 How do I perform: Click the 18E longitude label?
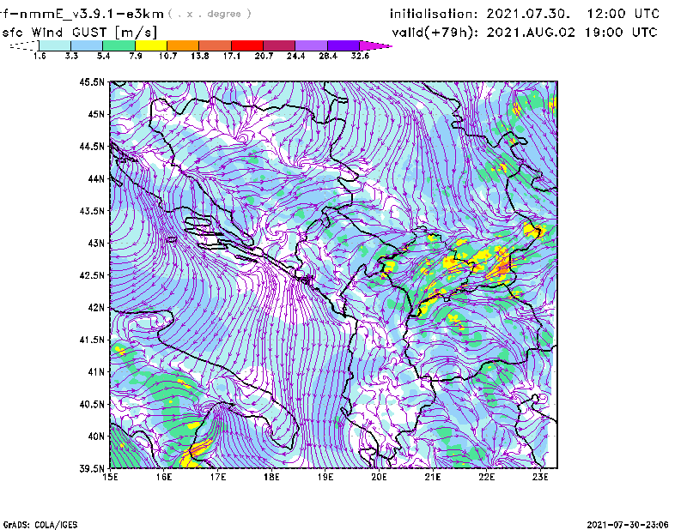[x=271, y=477]
